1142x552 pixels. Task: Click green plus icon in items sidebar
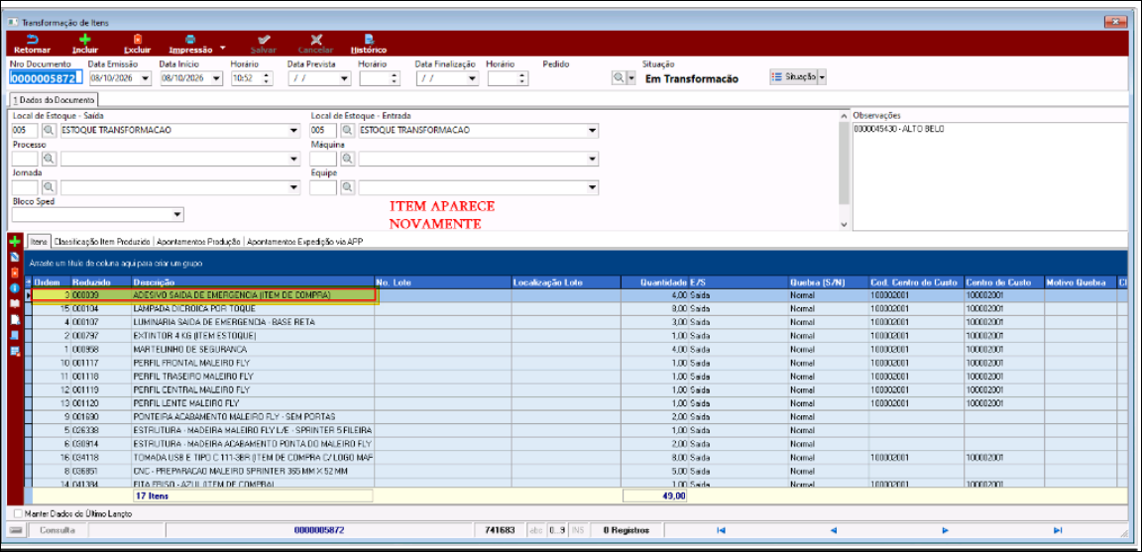point(15,242)
